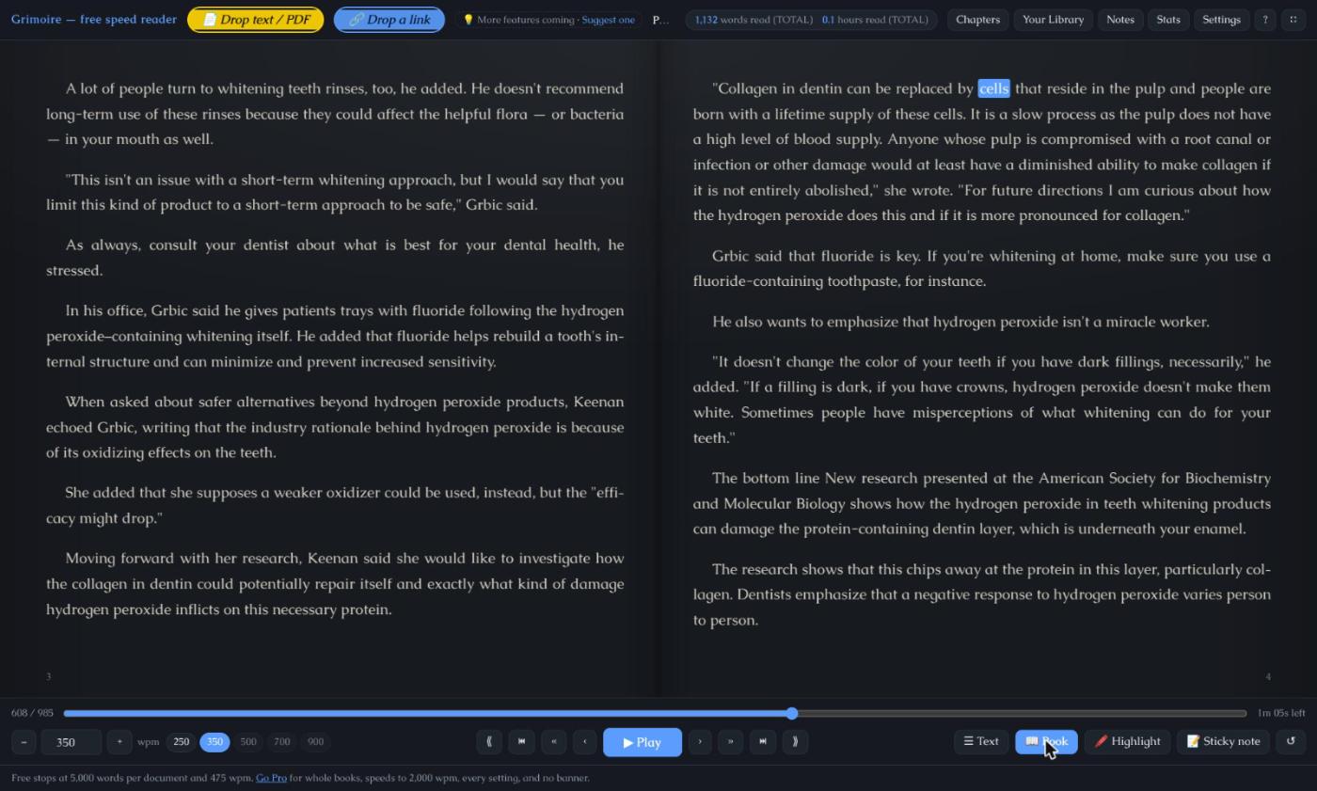Screen dimensions: 1317x791
Task: Select the 700 wpm preset
Action: (281, 742)
